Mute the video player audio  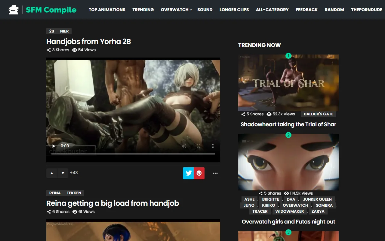tap(184, 146)
